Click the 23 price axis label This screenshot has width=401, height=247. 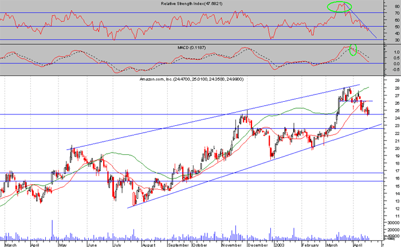click(397, 126)
